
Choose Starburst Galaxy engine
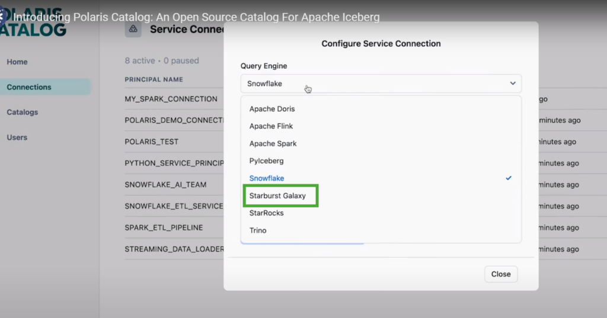pyautogui.click(x=277, y=195)
